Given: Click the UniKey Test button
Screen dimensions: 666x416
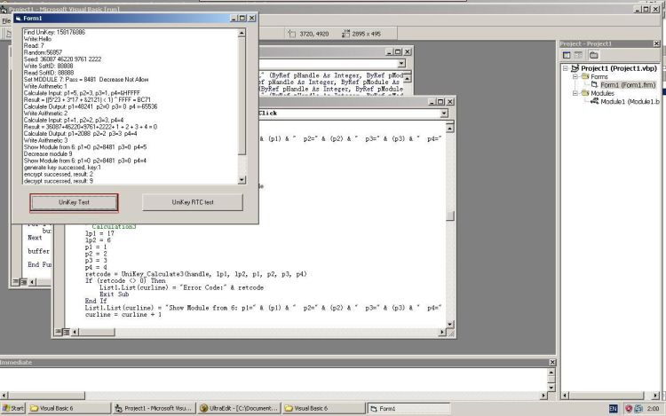Looking at the screenshot, I should pos(74,203).
